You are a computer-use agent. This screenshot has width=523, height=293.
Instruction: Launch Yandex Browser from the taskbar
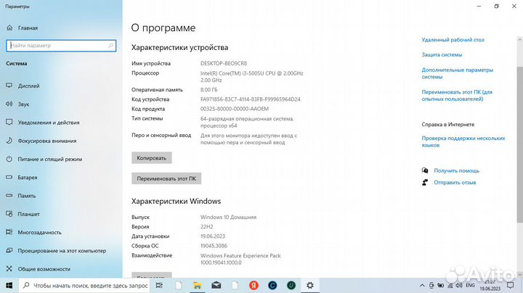tap(254, 285)
